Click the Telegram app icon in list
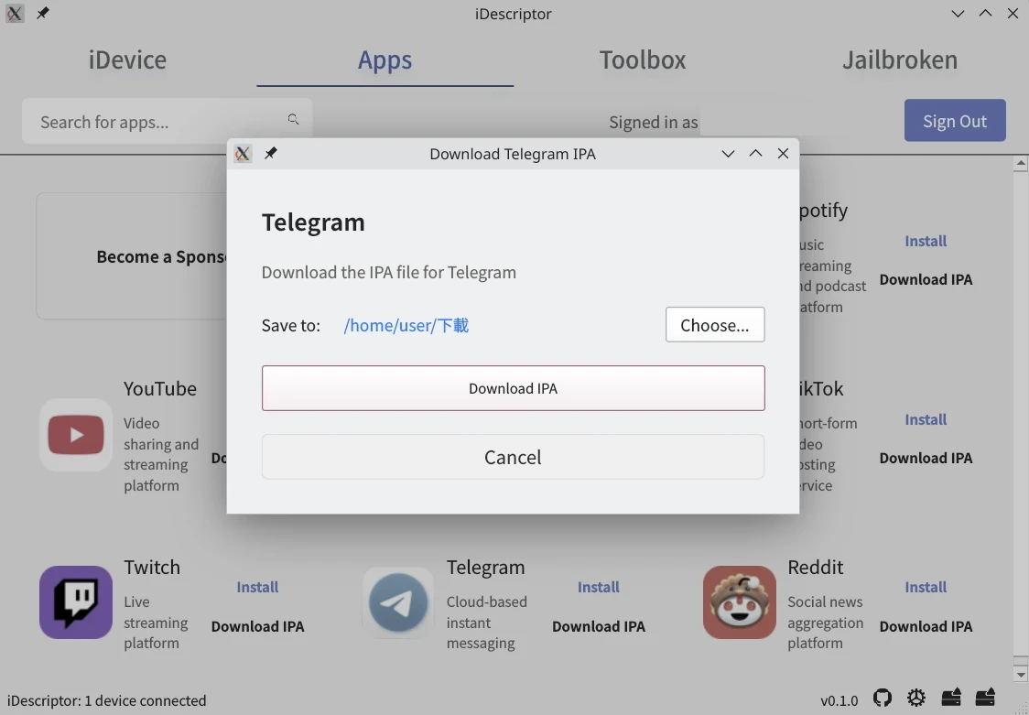 coord(398,602)
